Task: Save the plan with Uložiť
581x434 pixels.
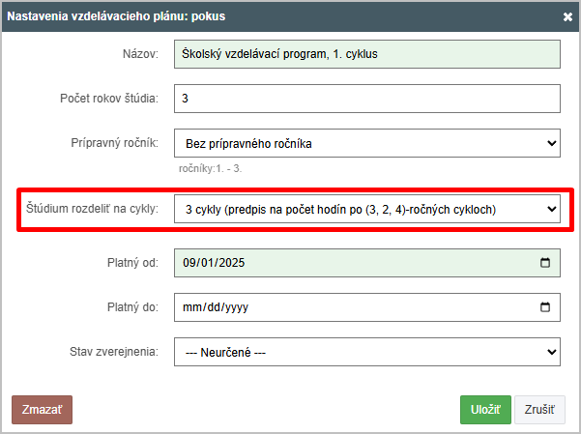Action: [485, 410]
